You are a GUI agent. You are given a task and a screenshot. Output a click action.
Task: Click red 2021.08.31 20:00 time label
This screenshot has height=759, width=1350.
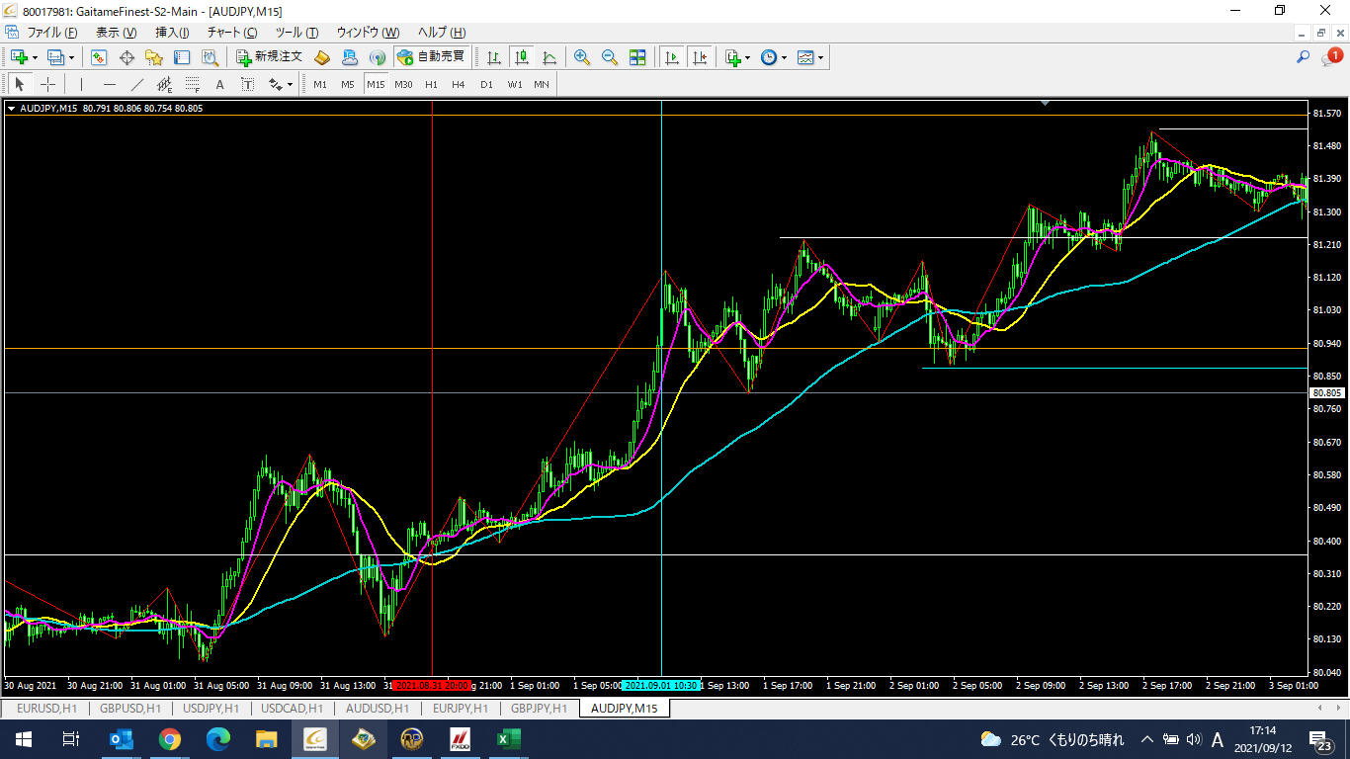click(x=431, y=685)
